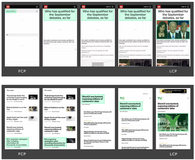Click the StockX hero image with the green X
195x160 pixels.
173,122
